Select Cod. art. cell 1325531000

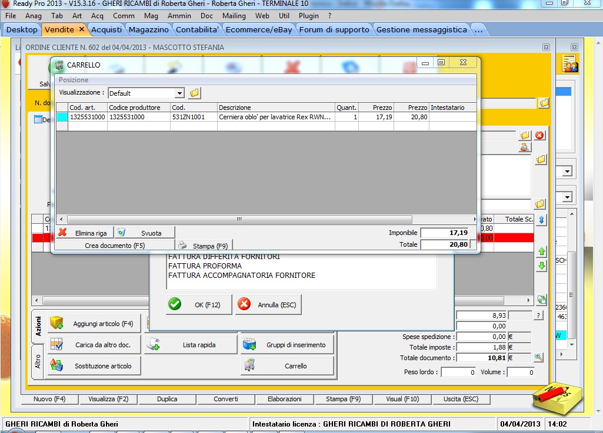click(x=87, y=117)
